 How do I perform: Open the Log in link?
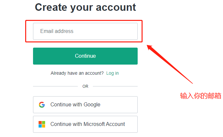point(112,73)
